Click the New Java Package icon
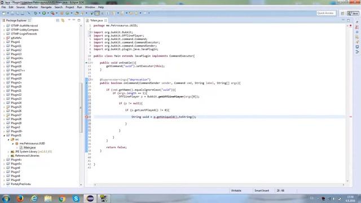The width and height of the screenshot is (361, 203). click(x=61, y=13)
